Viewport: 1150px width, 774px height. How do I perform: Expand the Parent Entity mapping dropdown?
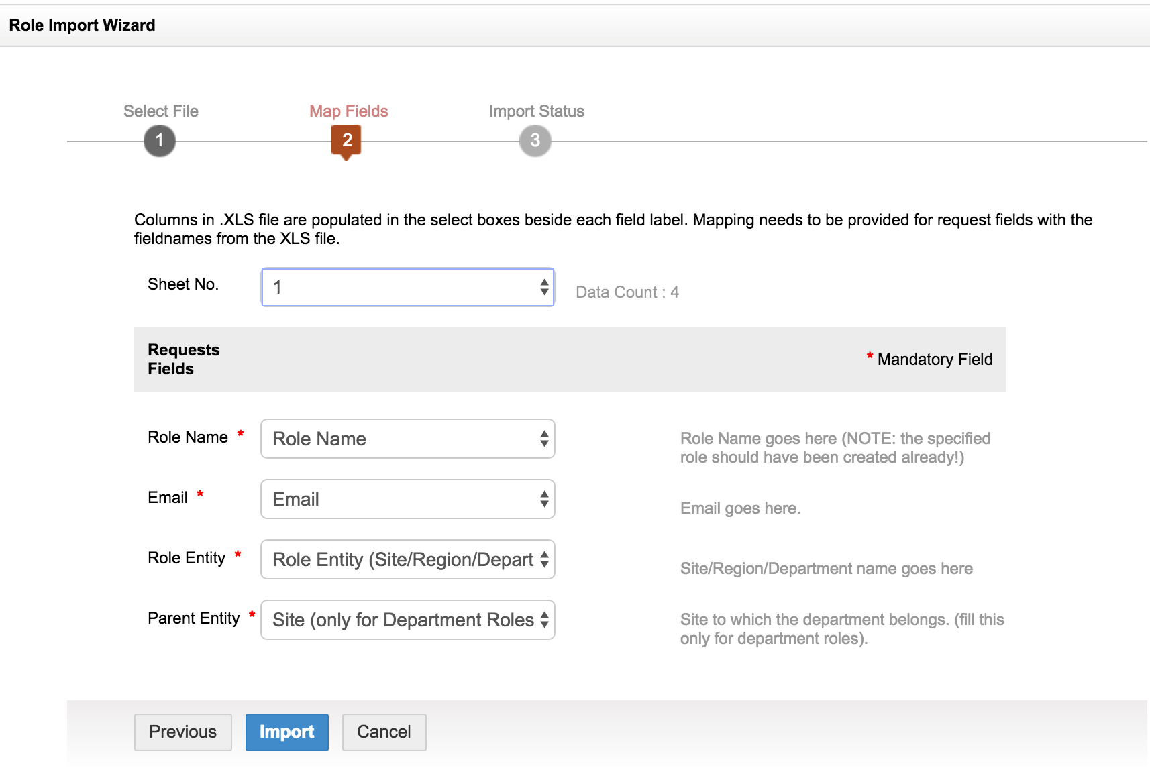407,620
